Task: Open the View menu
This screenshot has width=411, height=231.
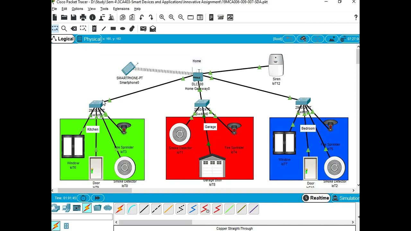Action: click(92, 9)
